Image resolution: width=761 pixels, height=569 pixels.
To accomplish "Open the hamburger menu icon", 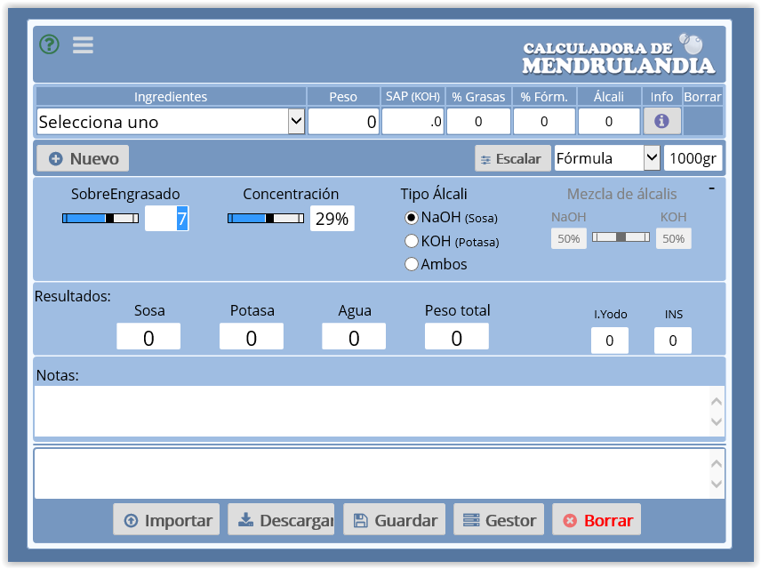I will (83, 45).
